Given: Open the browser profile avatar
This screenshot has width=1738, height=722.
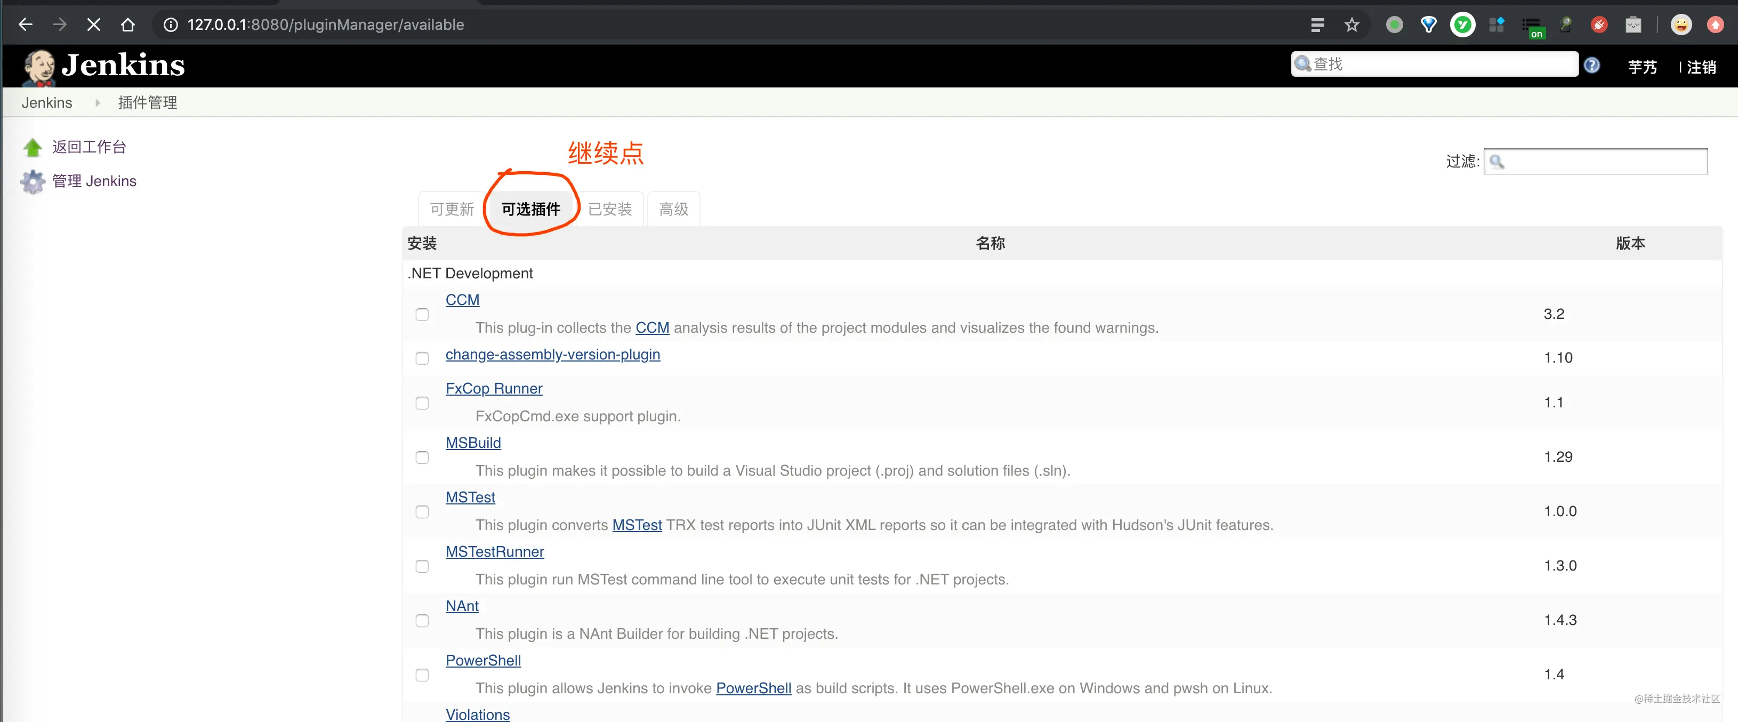Looking at the screenshot, I should pos(1681,25).
